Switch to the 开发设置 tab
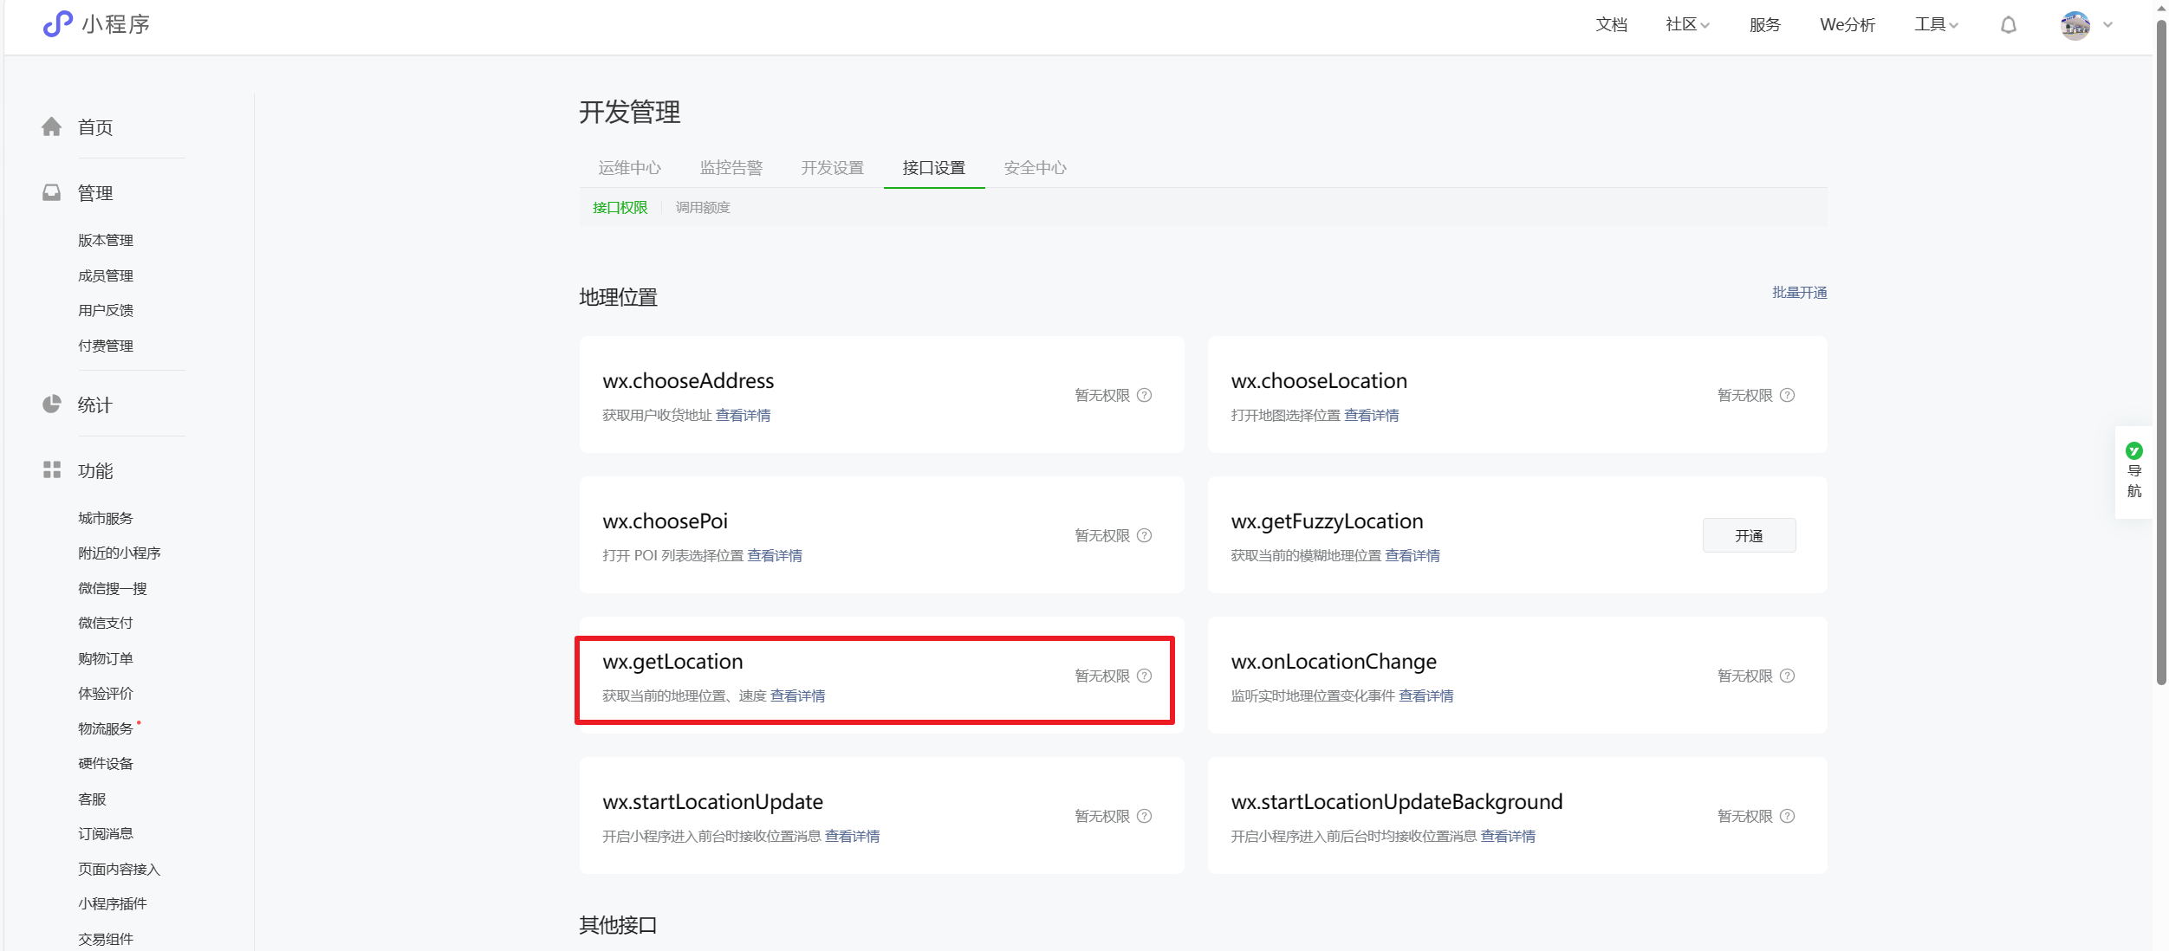The image size is (2169, 951). click(832, 168)
